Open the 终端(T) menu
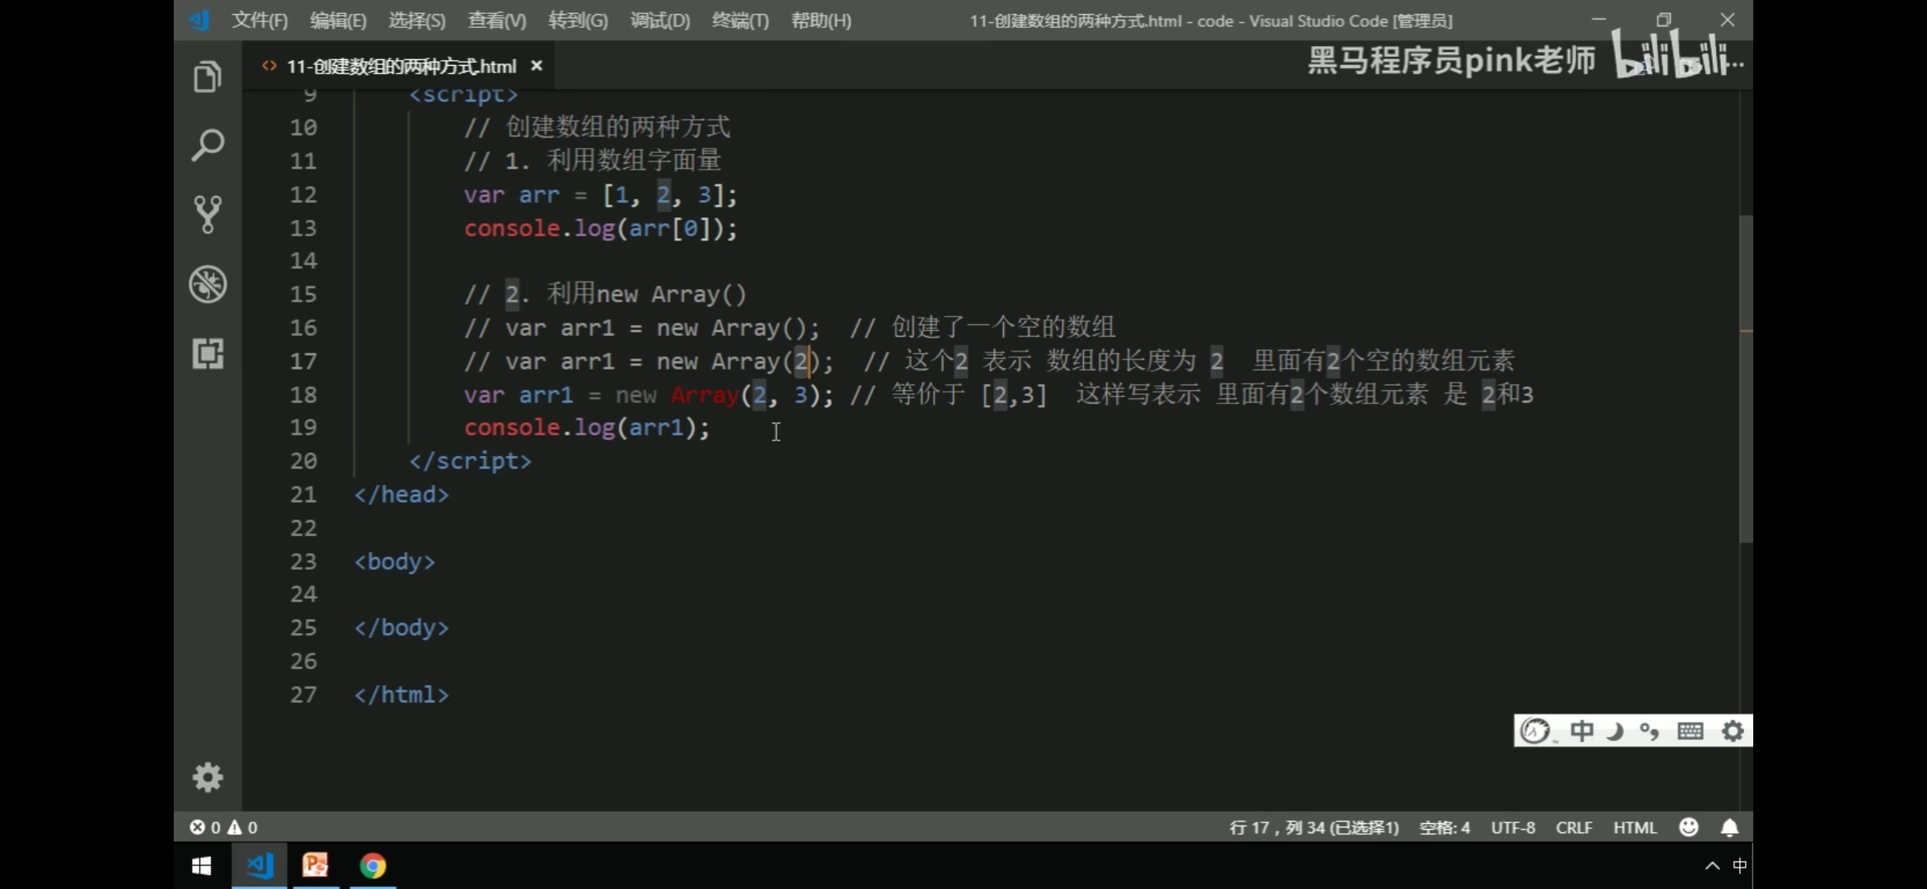The height and width of the screenshot is (889, 1927). [740, 21]
